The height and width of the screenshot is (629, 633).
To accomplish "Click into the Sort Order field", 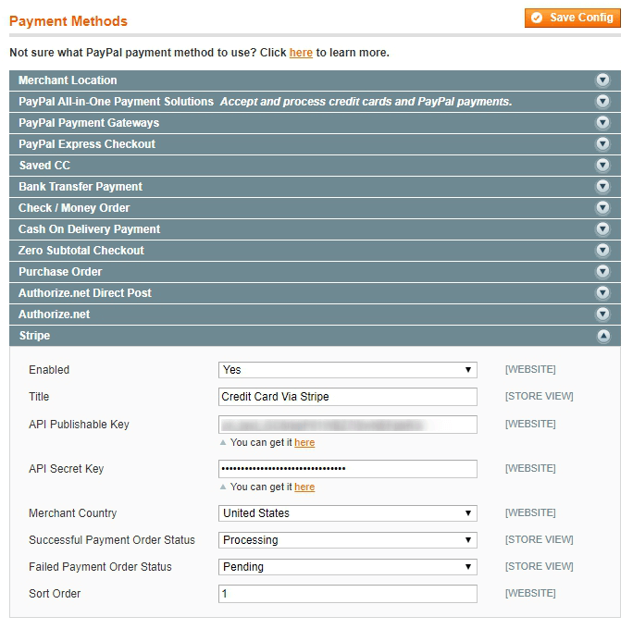I will [348, 594].
